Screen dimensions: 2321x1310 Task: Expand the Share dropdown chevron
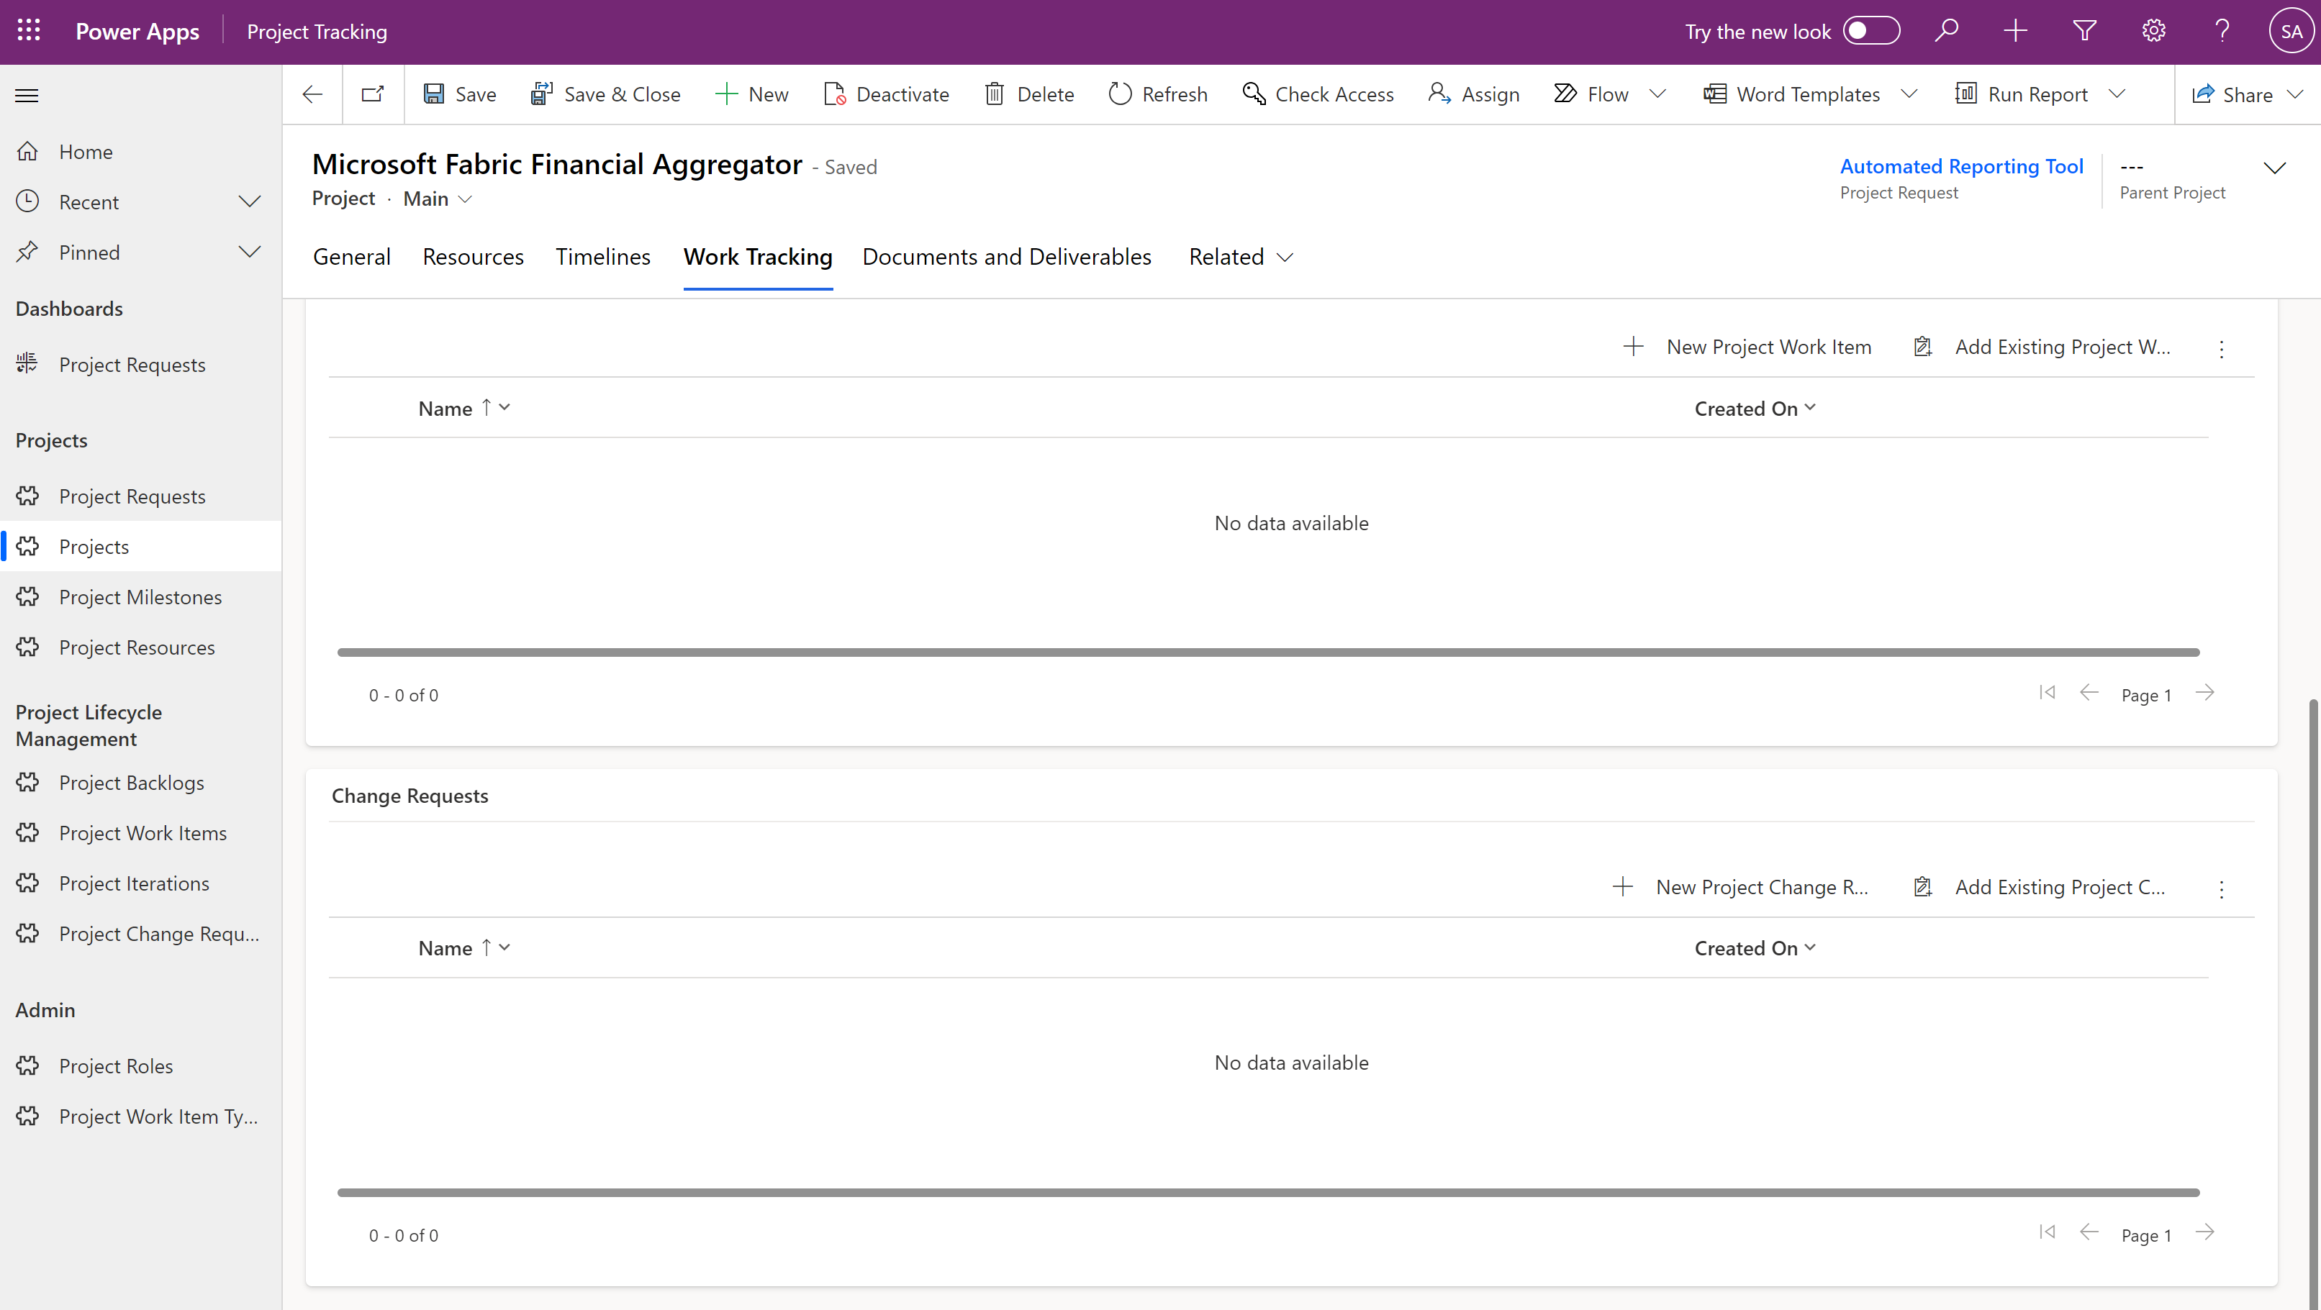click(x=2295, y=94)
